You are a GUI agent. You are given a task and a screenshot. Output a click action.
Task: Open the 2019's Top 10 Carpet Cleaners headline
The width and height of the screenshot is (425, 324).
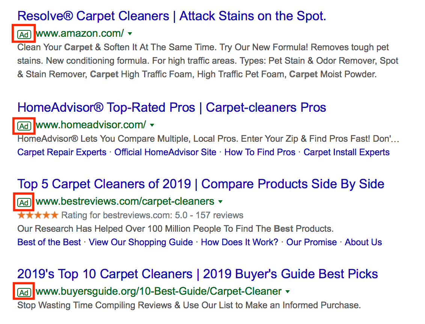pos(197,274)
